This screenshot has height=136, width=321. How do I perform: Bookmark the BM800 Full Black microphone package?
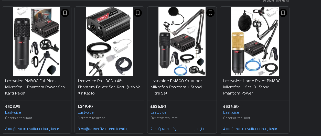coord(65,13)
